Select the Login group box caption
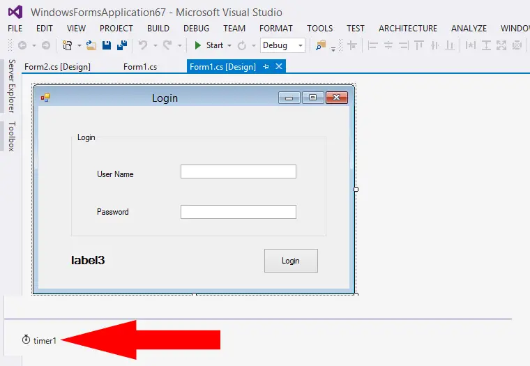Image resolution: width=530 pixels, height=366 pixels. (x=86, y=137)
